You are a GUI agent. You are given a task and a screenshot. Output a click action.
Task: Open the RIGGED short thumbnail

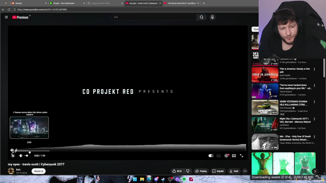click(x=305, y=164)
